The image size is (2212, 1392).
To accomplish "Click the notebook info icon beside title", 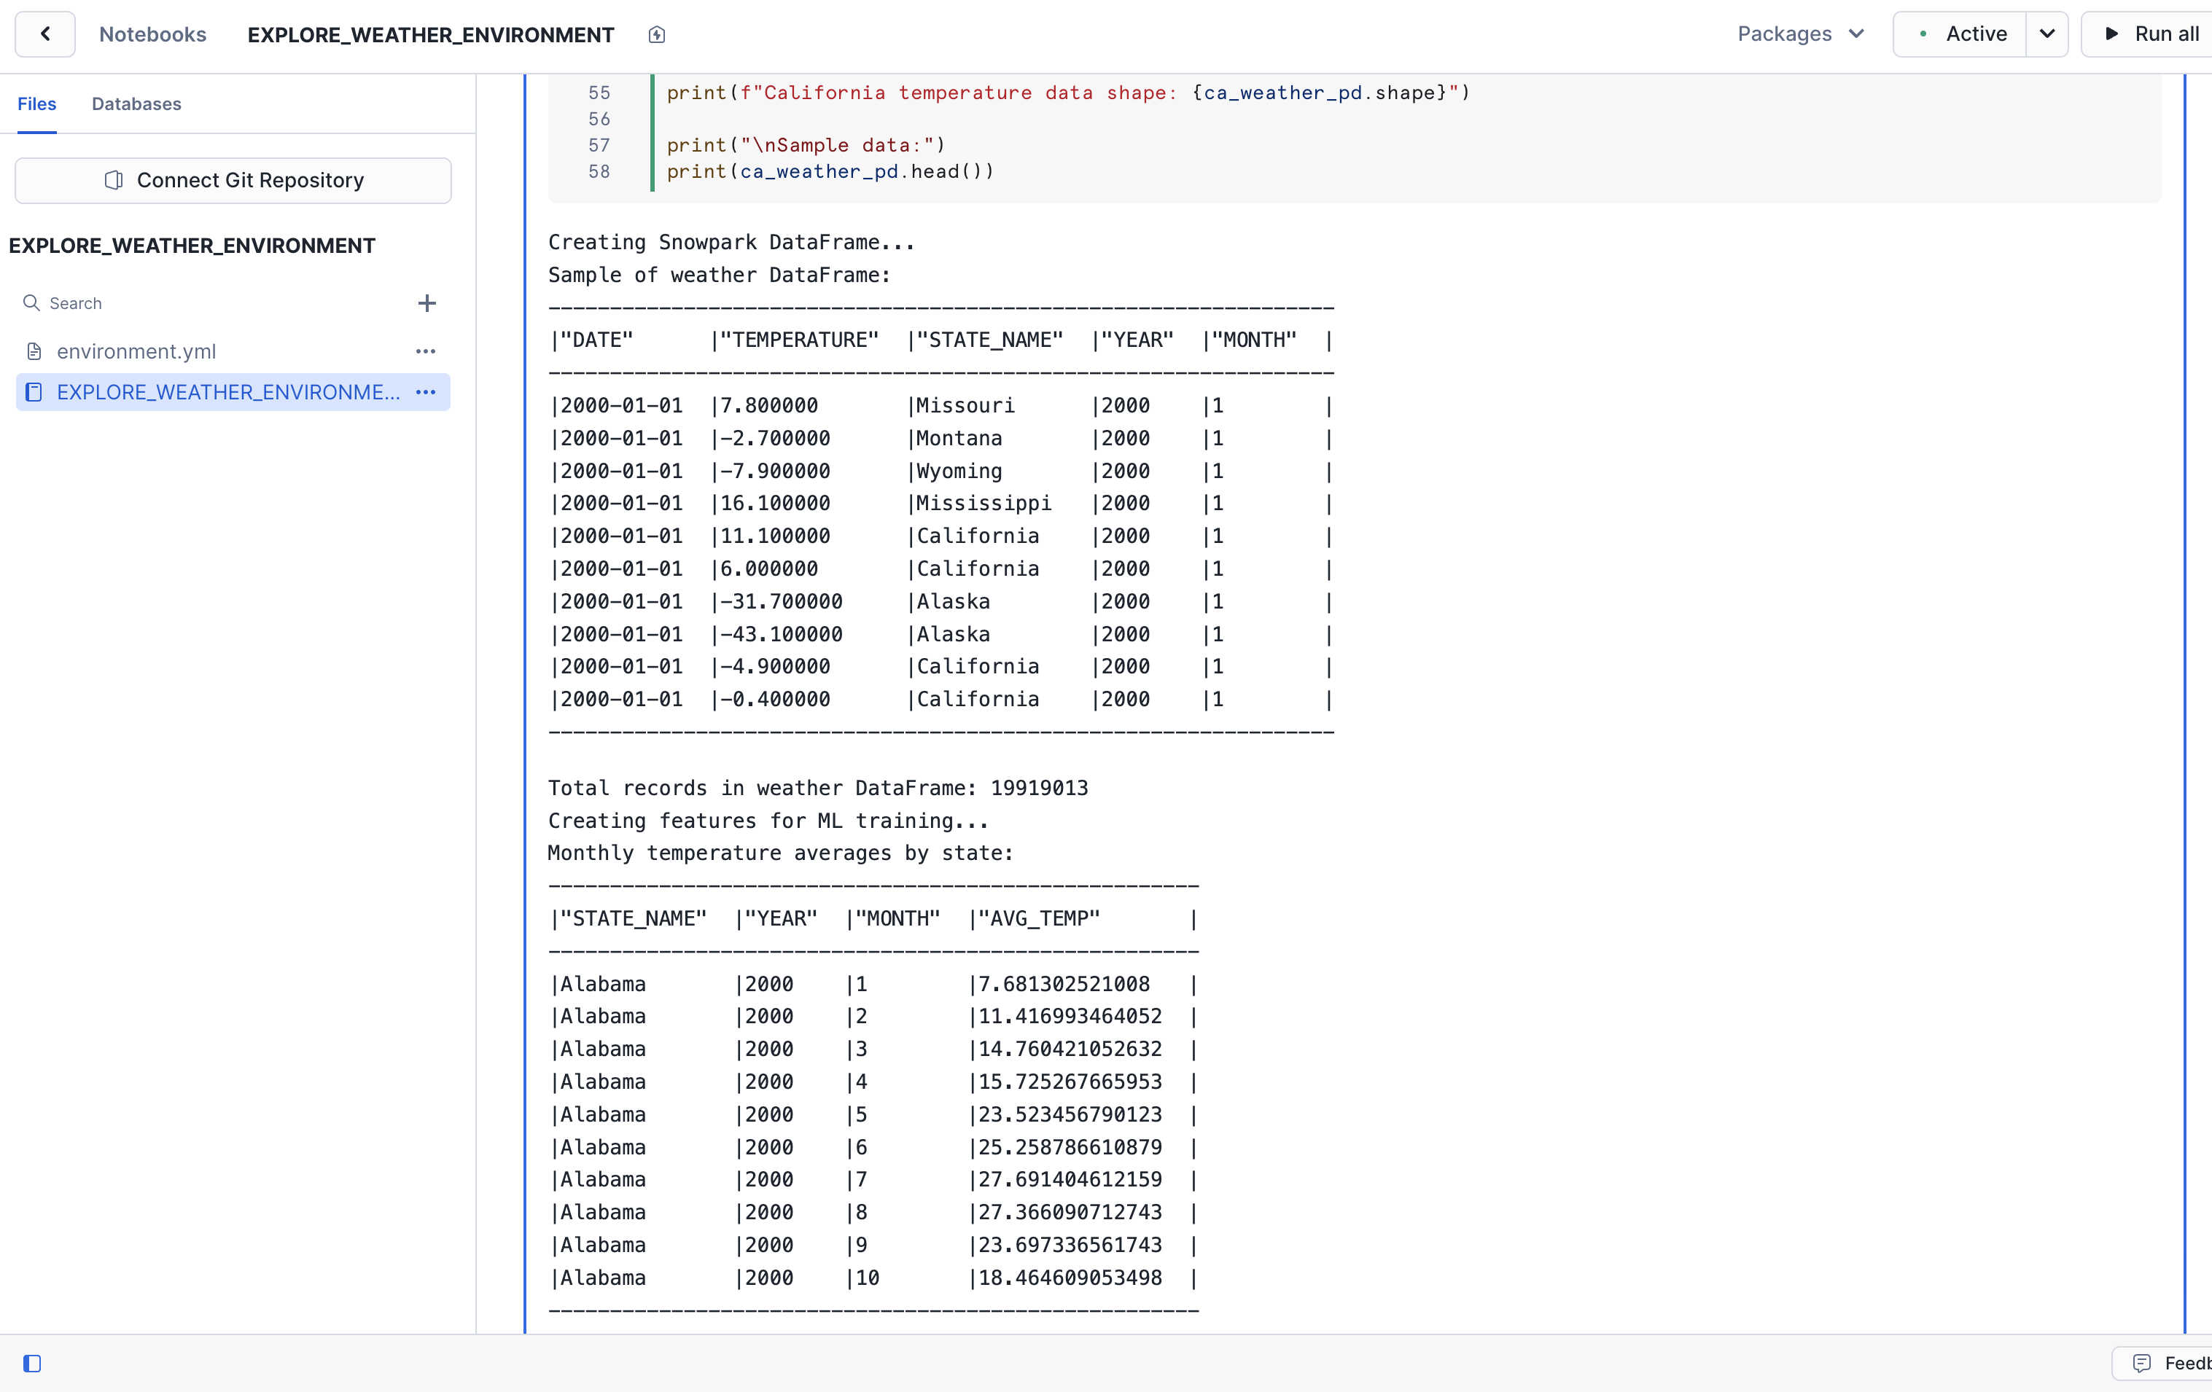I will pyautogui.click(x=656, y=35).
